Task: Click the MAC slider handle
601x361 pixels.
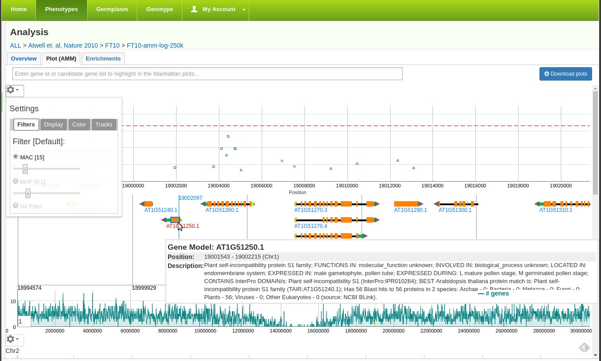Action: tap(25, 169)
